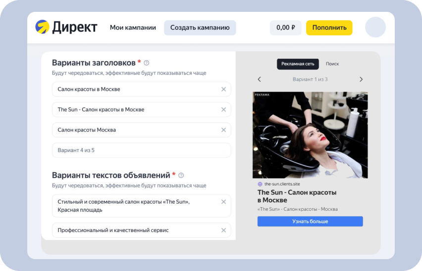The height and width of the screenshot is (271, 422).
Task: Focus the empty 'Вариант 4 из 5' field
Action: (141, 150)
